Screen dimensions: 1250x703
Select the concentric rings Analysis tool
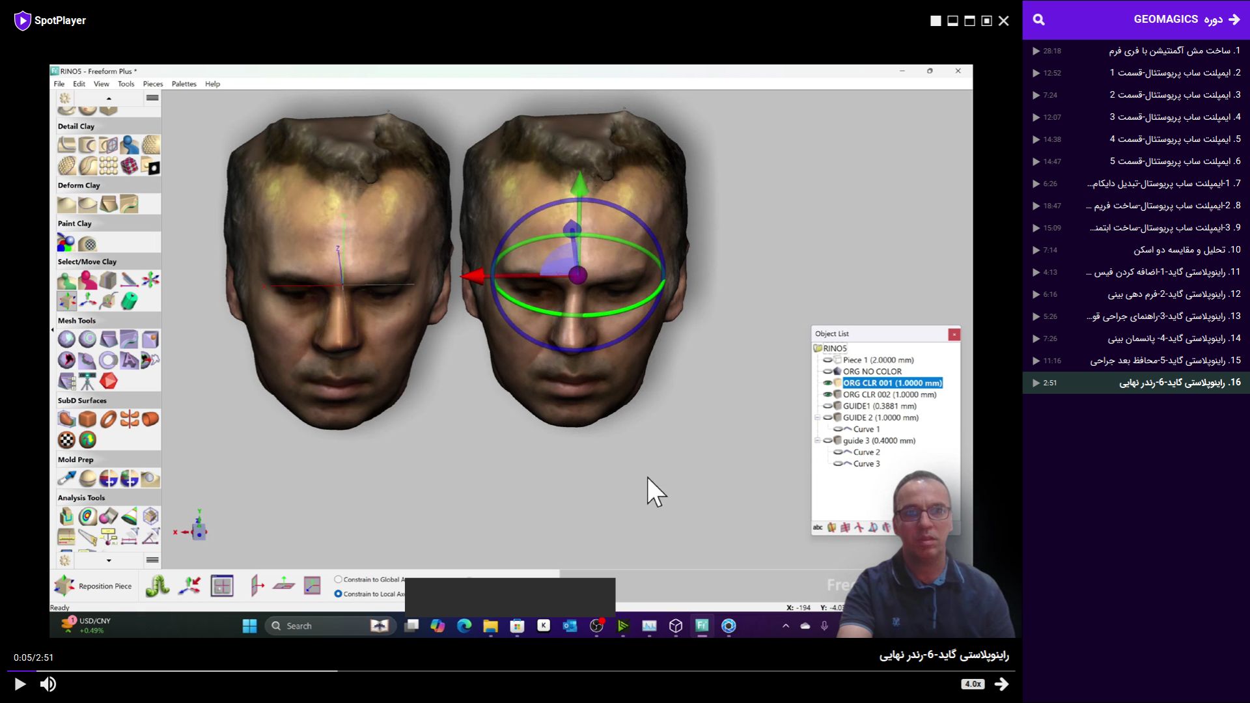87,517
